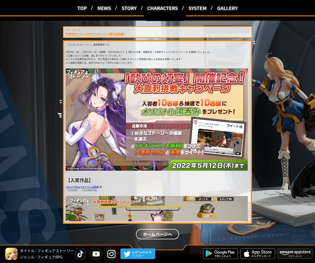Open the TikTok icon link
315x263 pixels.
[80, 254]
